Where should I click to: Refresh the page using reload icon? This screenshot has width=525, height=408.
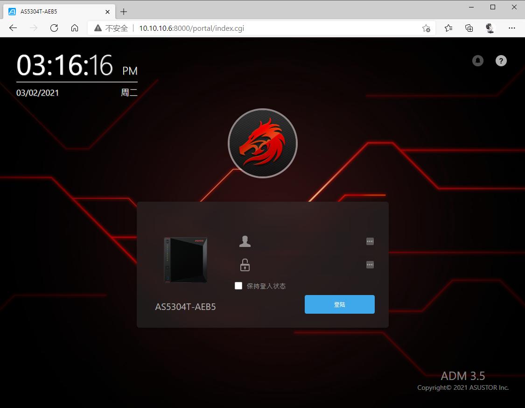(x=54, y=28)
